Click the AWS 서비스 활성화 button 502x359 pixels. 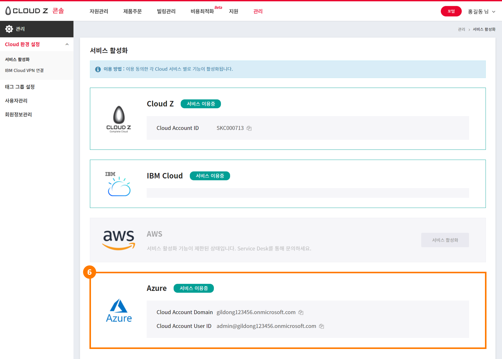coord(445,240)
